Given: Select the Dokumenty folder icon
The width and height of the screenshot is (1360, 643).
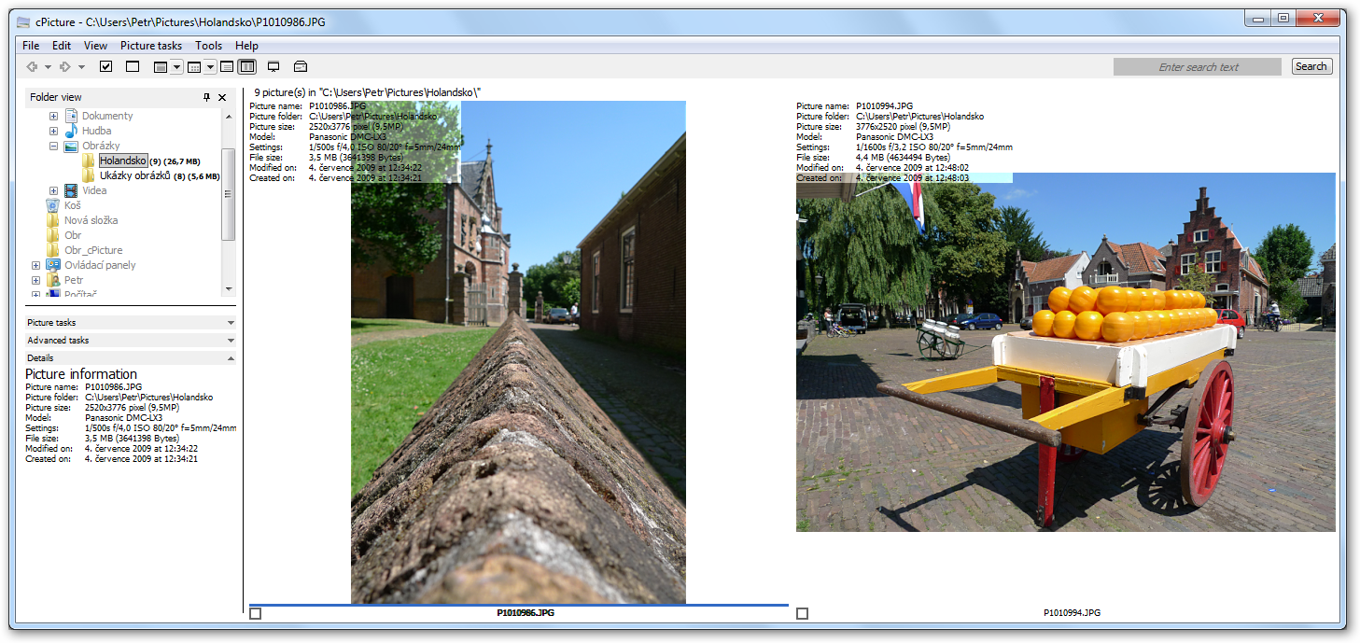Looking at the screenshot, I should tap(71, 116).
